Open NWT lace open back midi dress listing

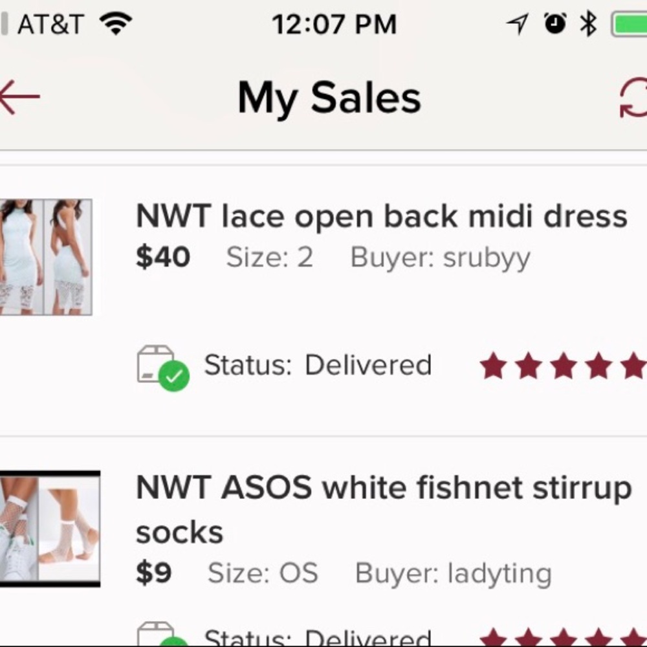(381, 216)
